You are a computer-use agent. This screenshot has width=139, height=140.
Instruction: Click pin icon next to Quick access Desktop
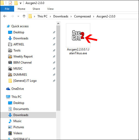[x=54, y=32]
